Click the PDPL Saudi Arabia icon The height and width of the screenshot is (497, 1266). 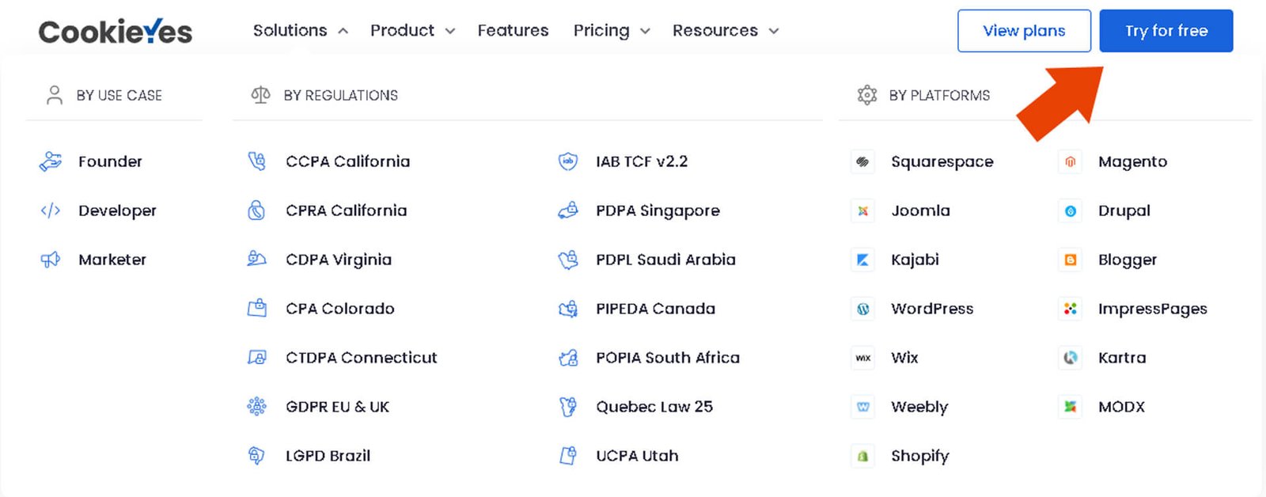568,260
